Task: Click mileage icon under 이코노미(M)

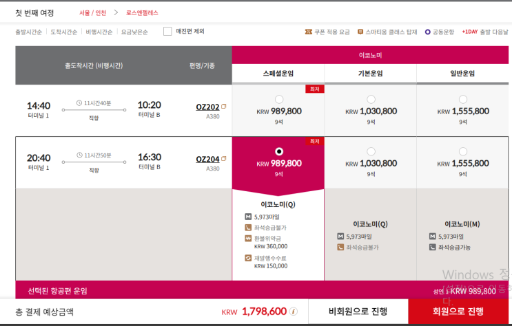Action: point(432,236)
